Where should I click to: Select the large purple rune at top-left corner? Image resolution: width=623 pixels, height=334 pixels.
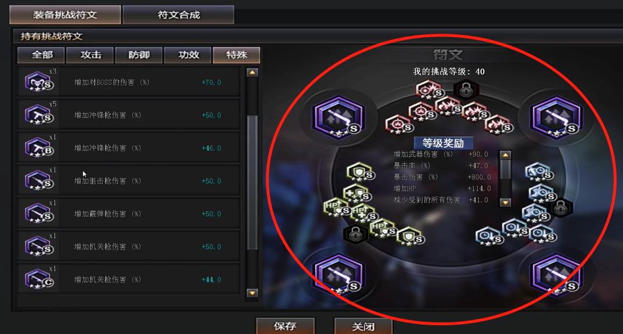click(x=338, y=117)
